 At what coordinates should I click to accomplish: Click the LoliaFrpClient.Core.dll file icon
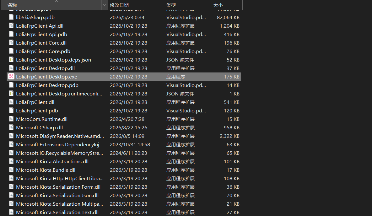click(11, 43)
